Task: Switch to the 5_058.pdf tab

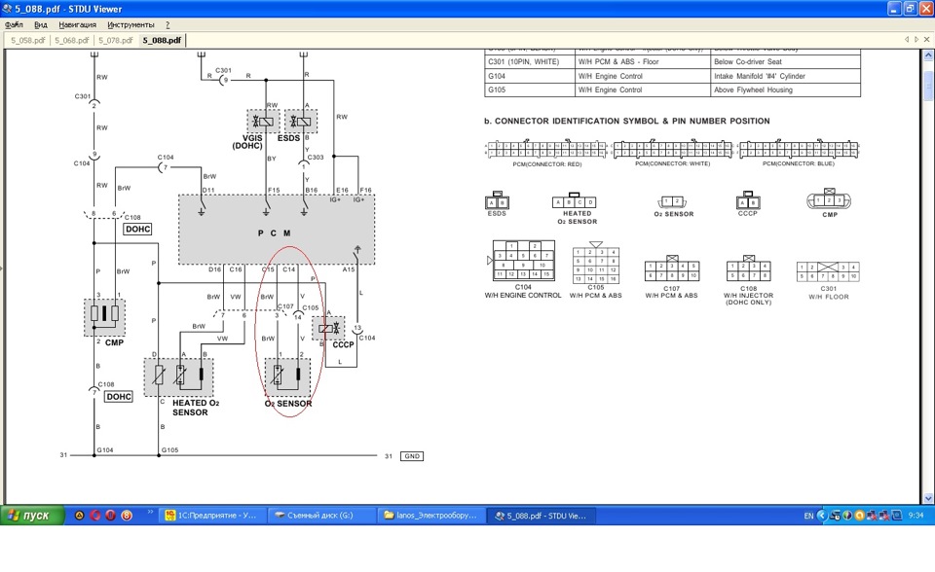Action: tap(28, 41)
